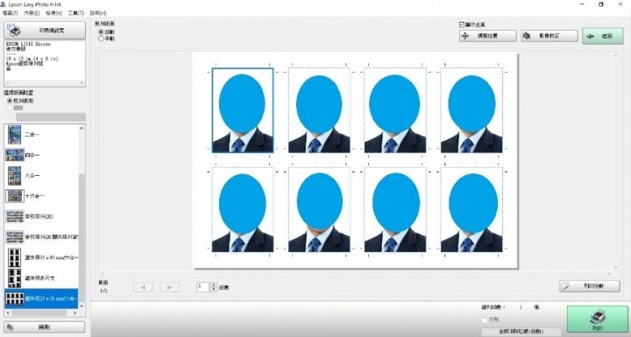Click the copies number input field
Screen dimensions: 631x337
click(x=203, y=287)
